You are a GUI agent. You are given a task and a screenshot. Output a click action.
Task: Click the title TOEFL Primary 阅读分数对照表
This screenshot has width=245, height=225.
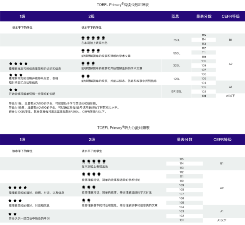123,5
